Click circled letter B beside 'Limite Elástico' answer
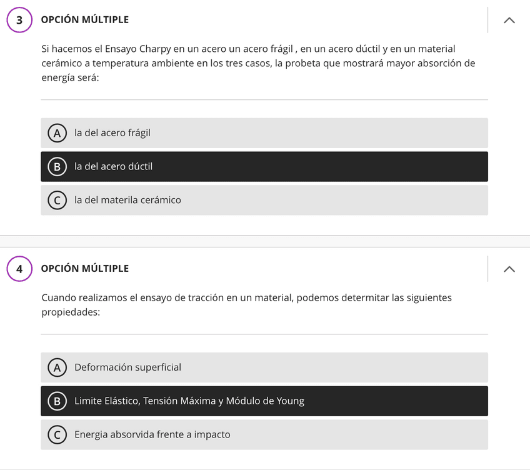Image resolution: width=530 pixels, height=470 pixels. pos(57,401)
